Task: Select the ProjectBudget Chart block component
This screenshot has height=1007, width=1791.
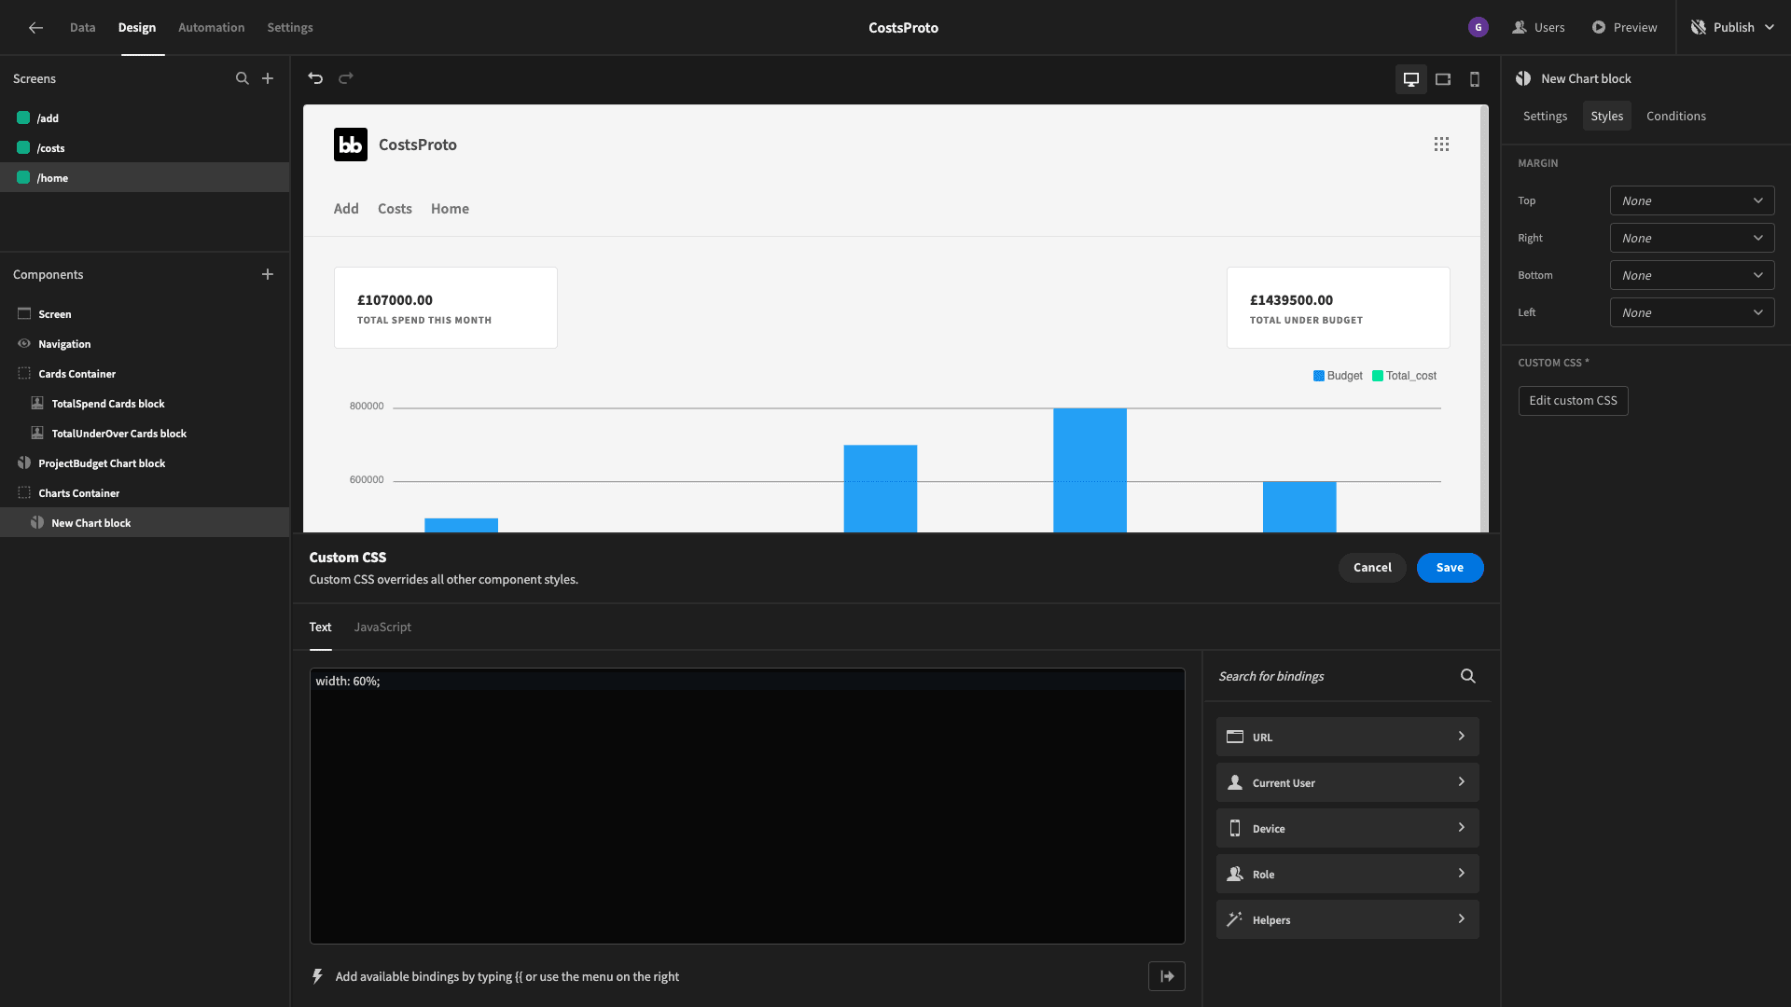Action: pyautogui.click(x=145, y=462)
